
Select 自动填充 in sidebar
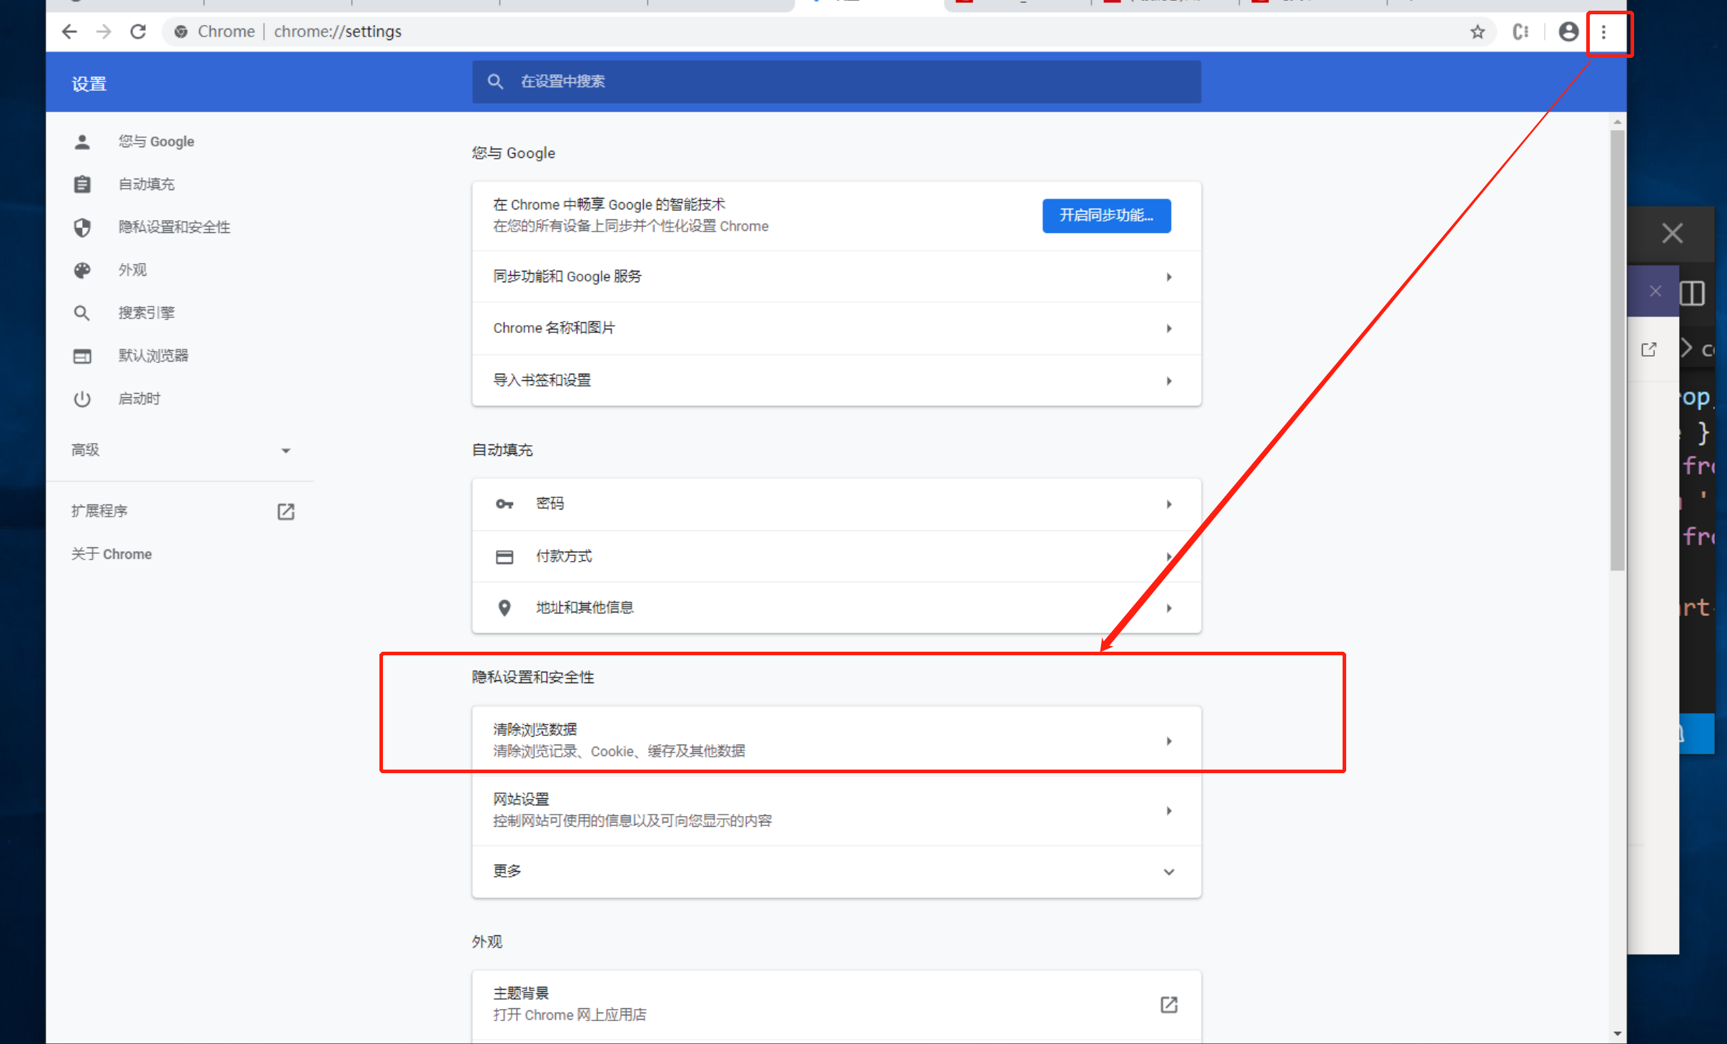pyautogui.click(x=146, y=184)
